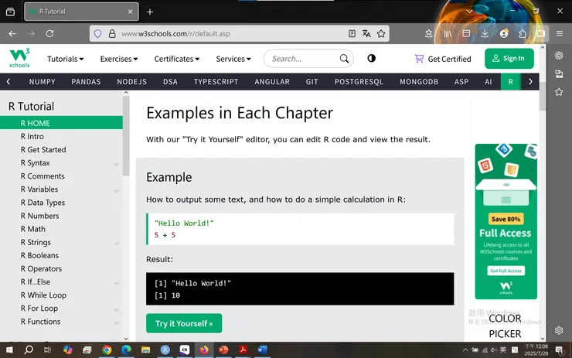This screenshot has height=358, width=572.
Task: Open Windows search from the taskbar
Action: coord(29,350)
